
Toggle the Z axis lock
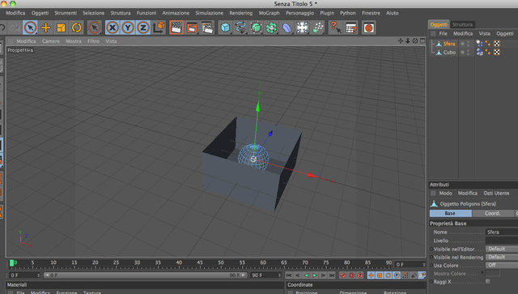(x=143, y=28)
